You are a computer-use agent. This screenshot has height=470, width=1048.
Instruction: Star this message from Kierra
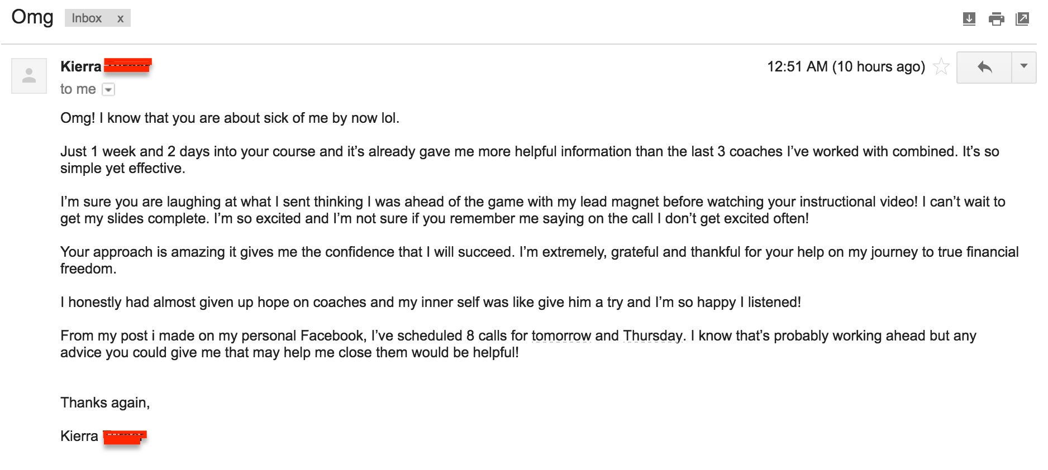941,66
